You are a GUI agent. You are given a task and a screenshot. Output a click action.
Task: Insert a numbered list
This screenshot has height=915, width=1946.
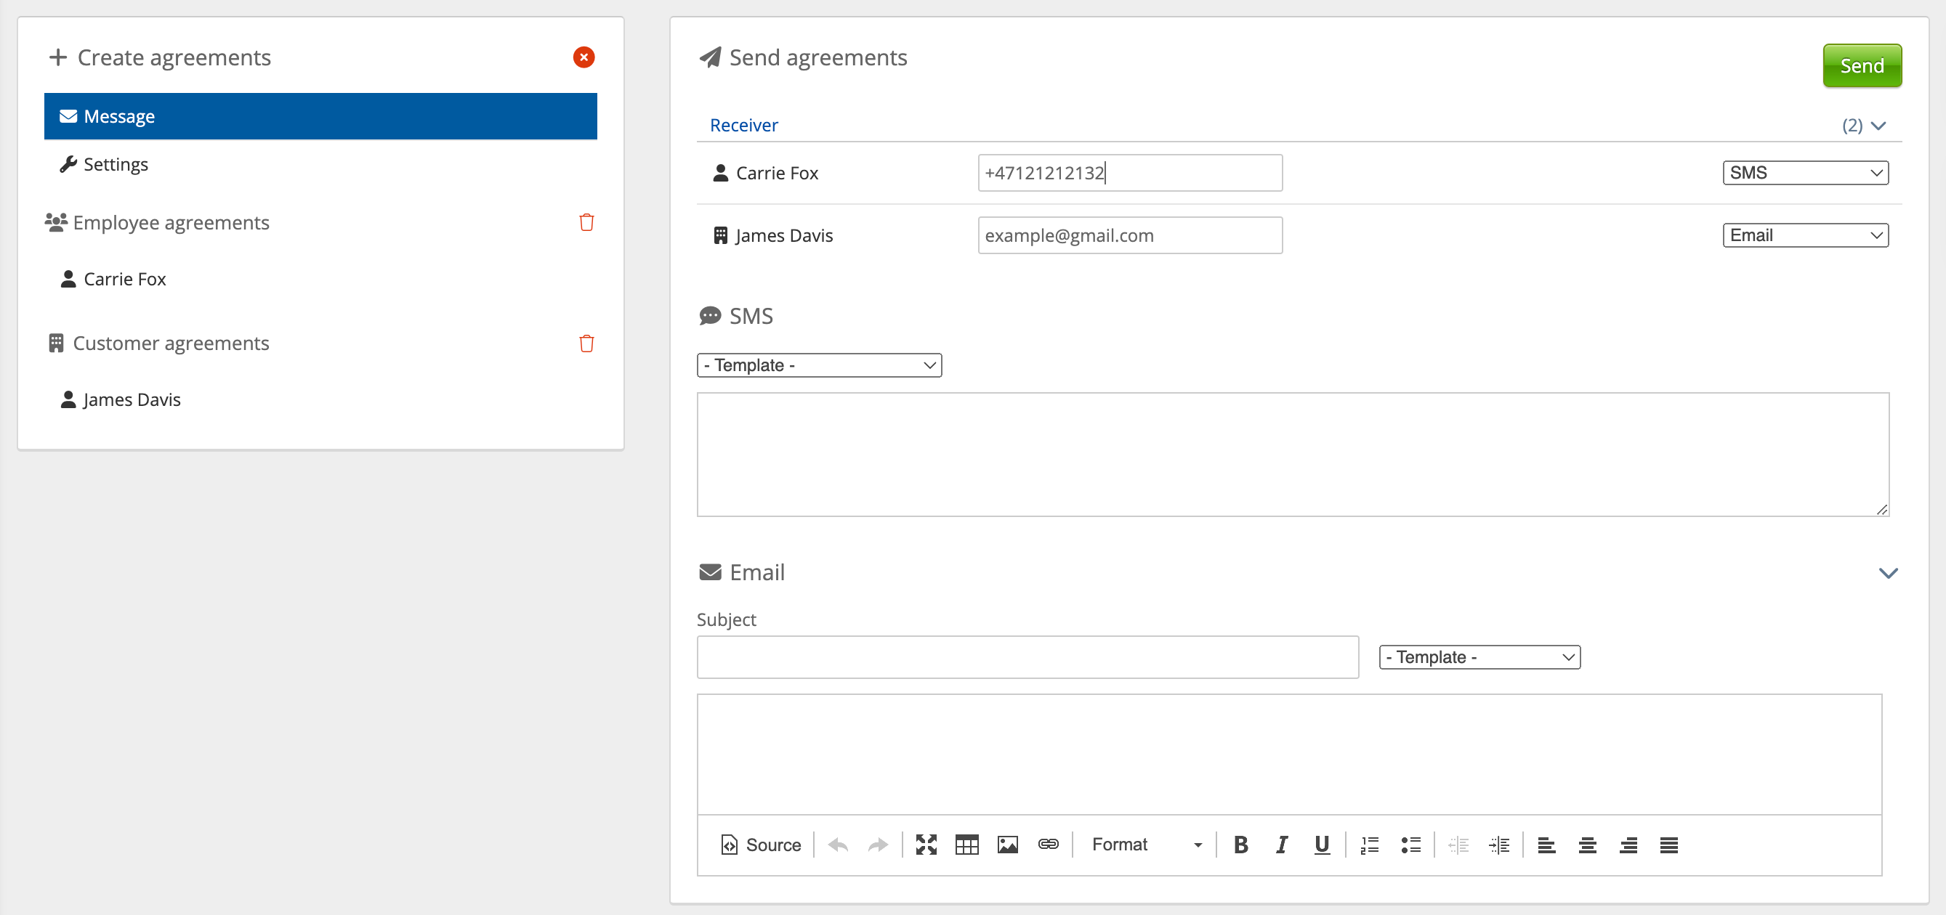click(x=1369, y=845)
